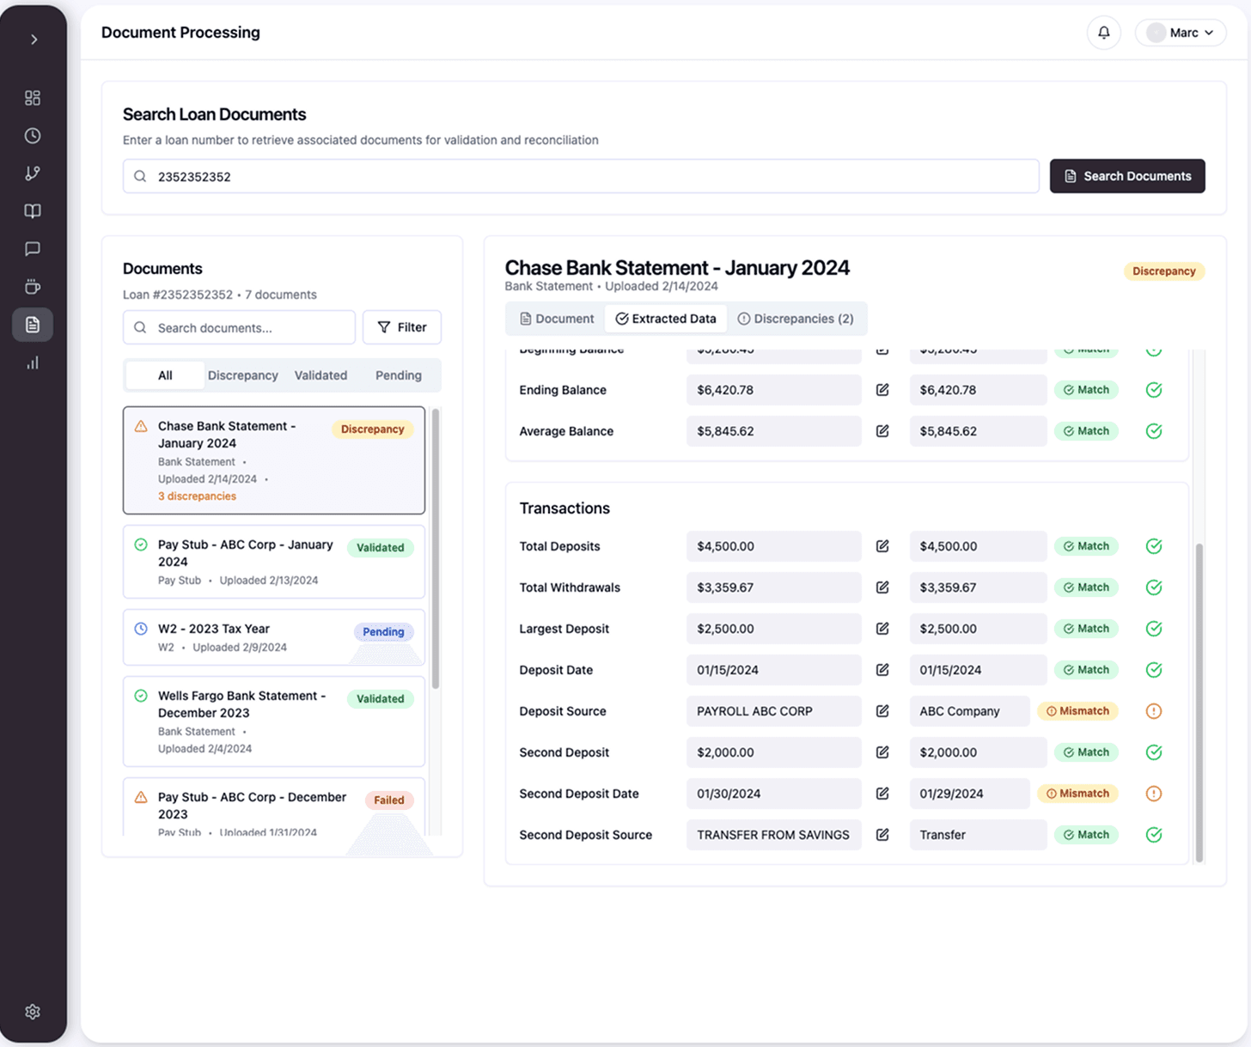Toggle the Second Deposit Source approval check

(1154, 835)
